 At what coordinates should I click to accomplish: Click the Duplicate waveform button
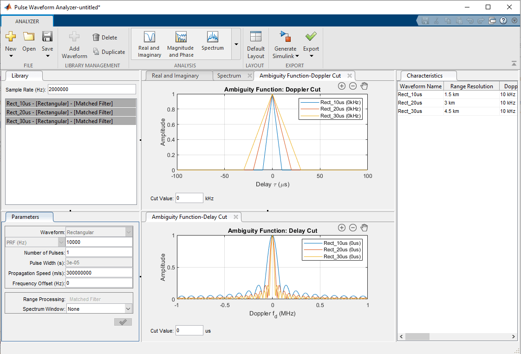click(109, 52)
